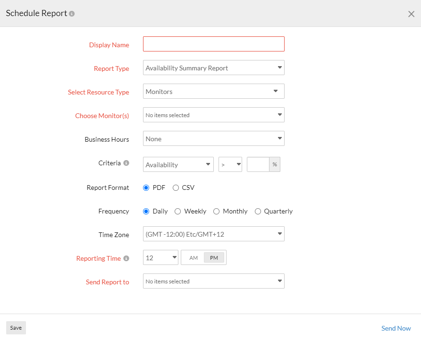Set frequency to Weekly
Screen dimensions: 421x341
(x=178, y=211)
